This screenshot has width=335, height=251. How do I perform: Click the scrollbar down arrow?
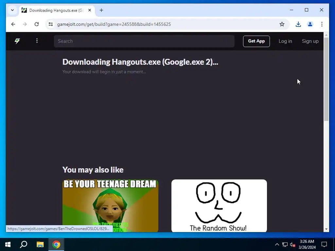(x=326, y=229)
